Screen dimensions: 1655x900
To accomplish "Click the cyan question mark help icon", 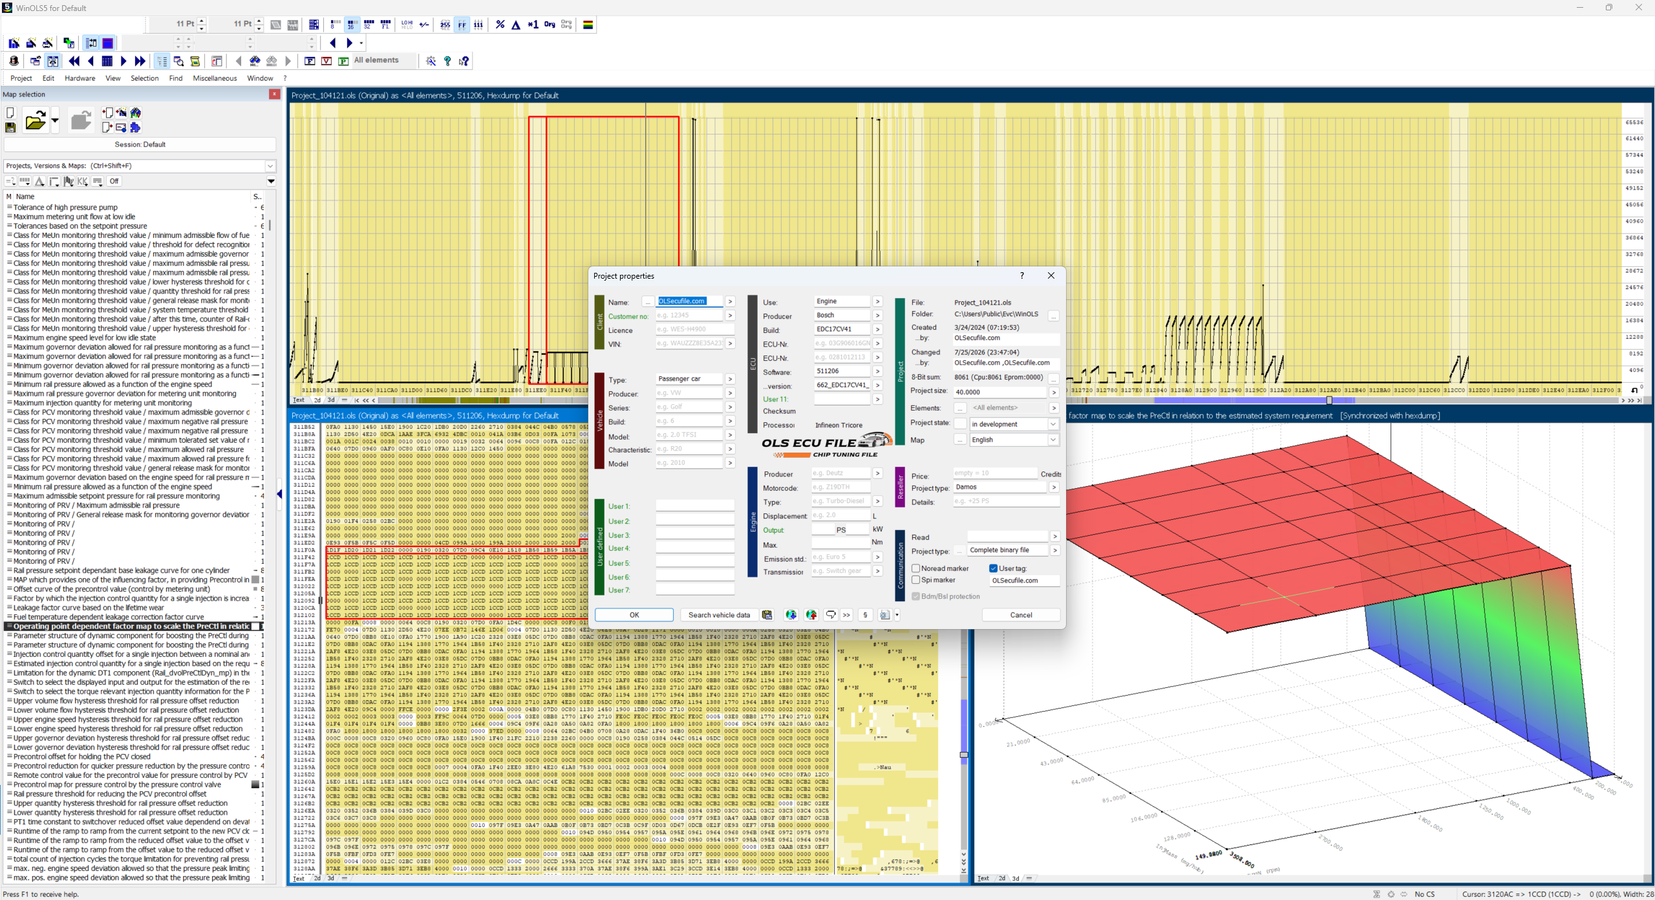I will [447, 61].
